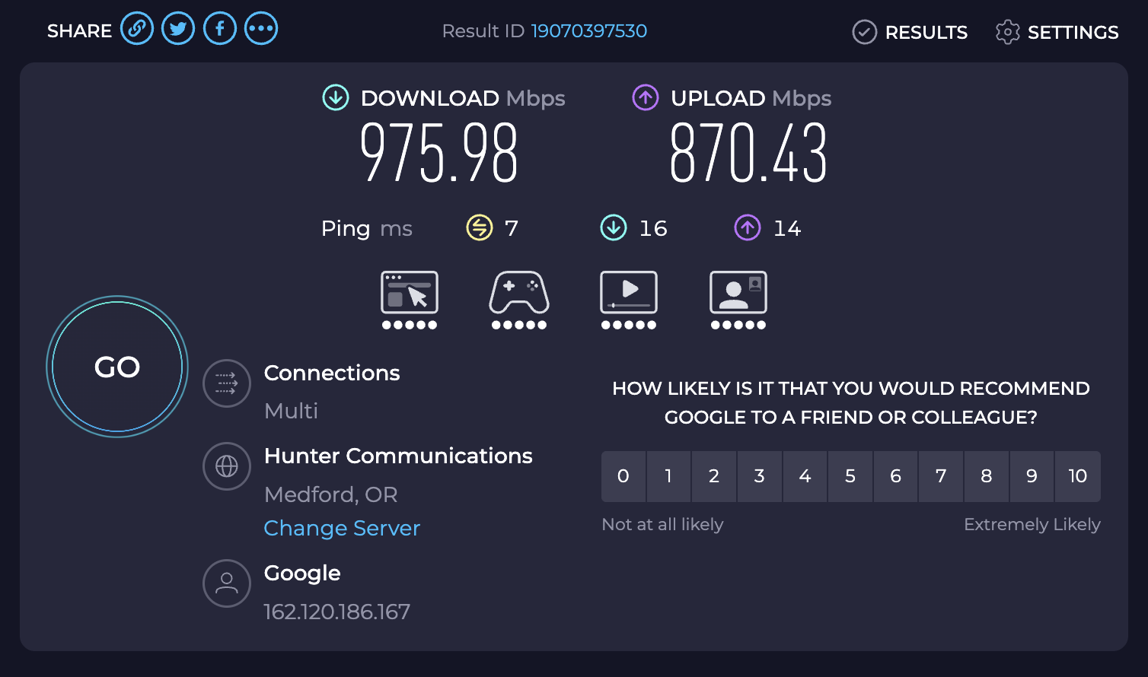Image resolution: width=1148 pixels, height=677 pixels.
Task: Share the result on Twitter
Action: point(178,28)
